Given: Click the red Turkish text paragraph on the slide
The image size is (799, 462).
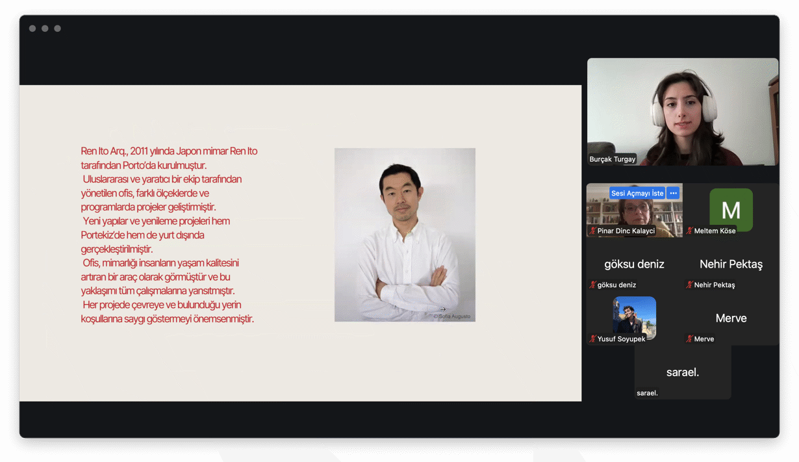Looking at the screenshot, I should click(x=169, y=235).
